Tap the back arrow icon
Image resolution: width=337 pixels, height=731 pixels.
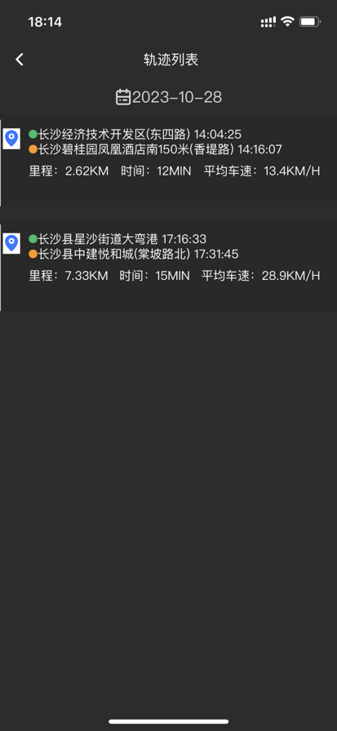coord(19,60)
